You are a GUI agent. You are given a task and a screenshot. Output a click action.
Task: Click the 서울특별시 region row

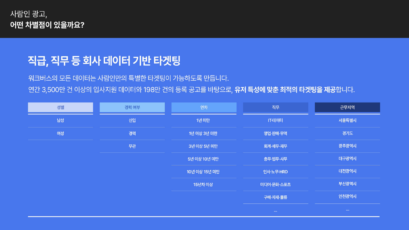[347, 121]
